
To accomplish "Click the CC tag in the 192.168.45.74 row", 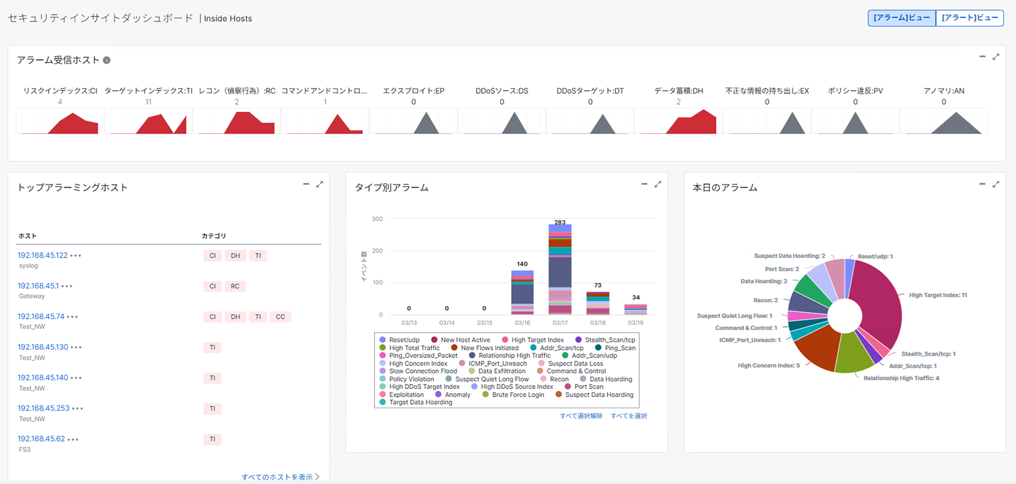I will [281, 317].
